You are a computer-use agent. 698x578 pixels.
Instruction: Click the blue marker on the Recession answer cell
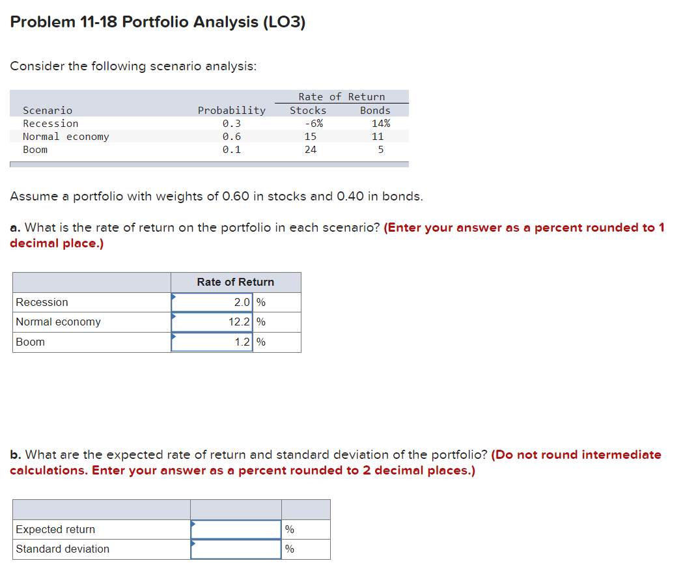click(173, 298)
